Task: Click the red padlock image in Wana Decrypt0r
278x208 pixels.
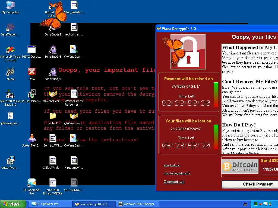Action: [x=188, y=52]
